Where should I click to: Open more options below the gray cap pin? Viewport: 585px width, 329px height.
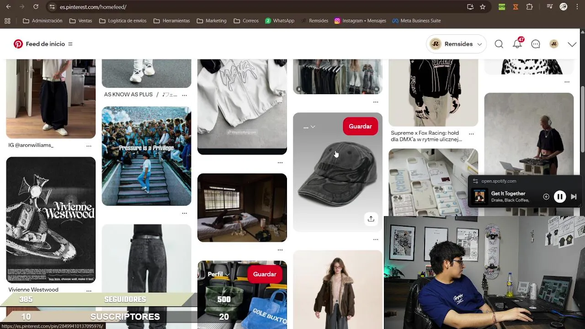pos(376,239)
